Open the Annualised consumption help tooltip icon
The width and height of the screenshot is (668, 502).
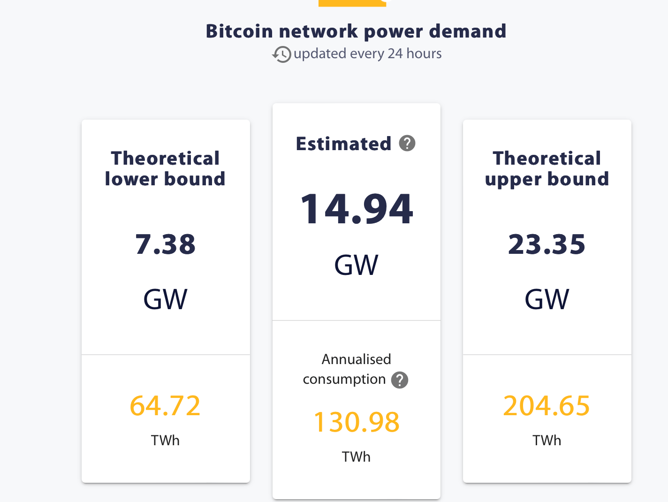pyautogui.click(x=400, y=380)
